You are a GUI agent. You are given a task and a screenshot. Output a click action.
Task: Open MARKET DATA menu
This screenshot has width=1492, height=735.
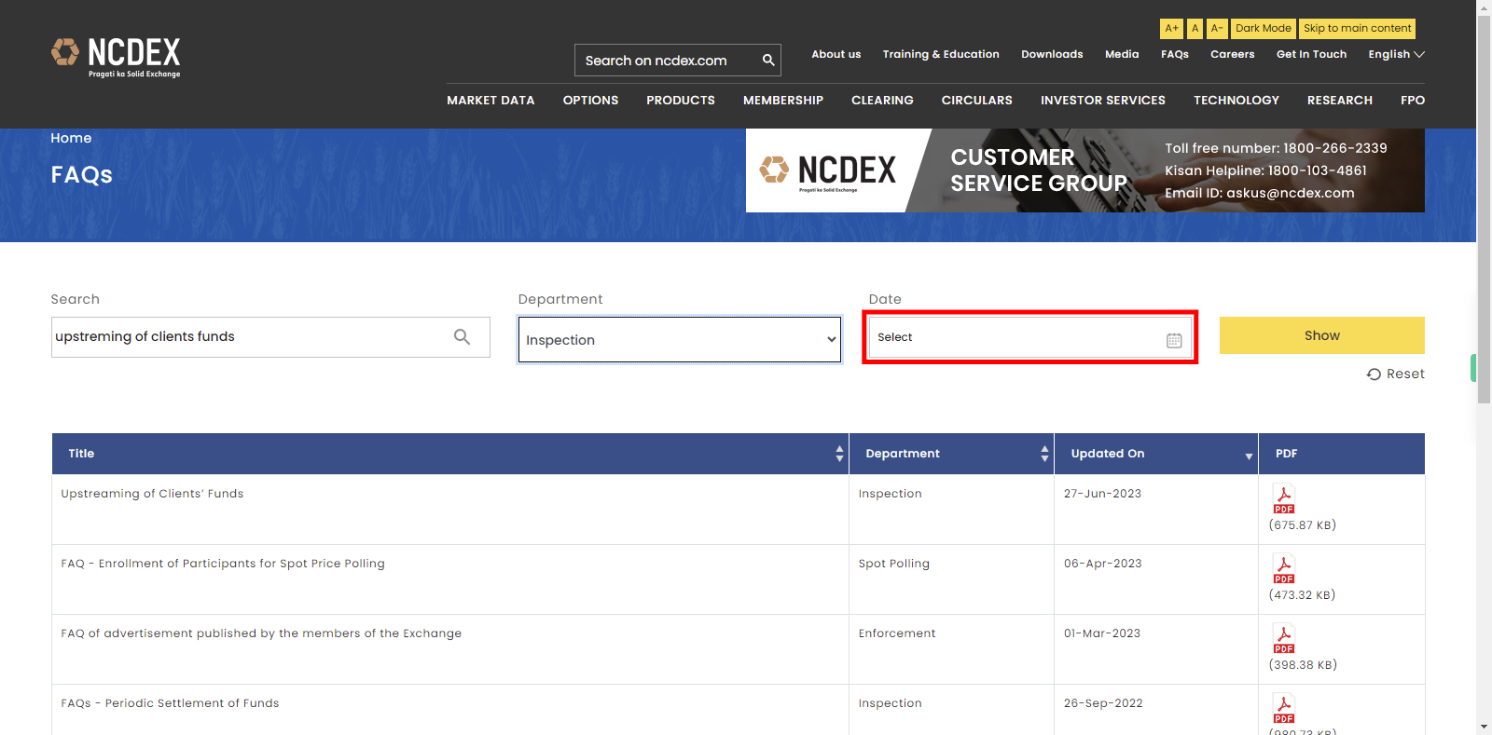(x=490, y=100)
